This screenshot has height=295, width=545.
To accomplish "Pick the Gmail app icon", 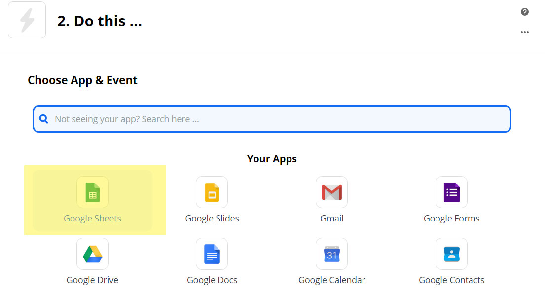I will (331, 192).
